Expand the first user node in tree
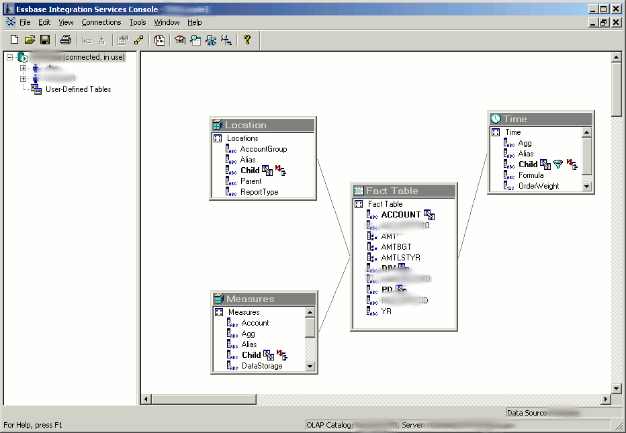Viewport: 626px width, 433px height. coord(23,68)
